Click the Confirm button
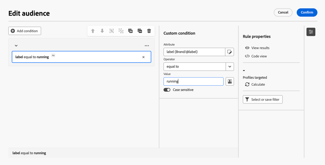 click(307, 13)
